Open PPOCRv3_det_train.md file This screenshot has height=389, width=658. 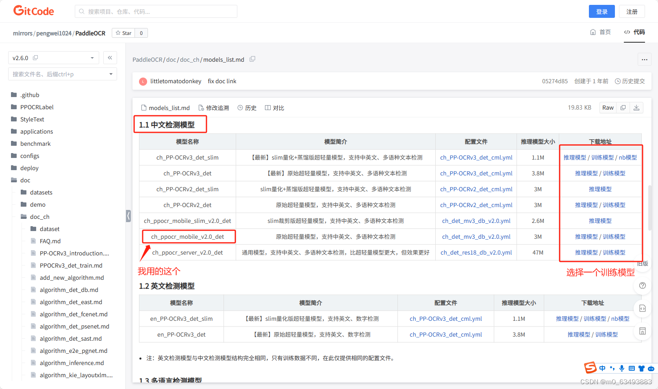[71, 266]
